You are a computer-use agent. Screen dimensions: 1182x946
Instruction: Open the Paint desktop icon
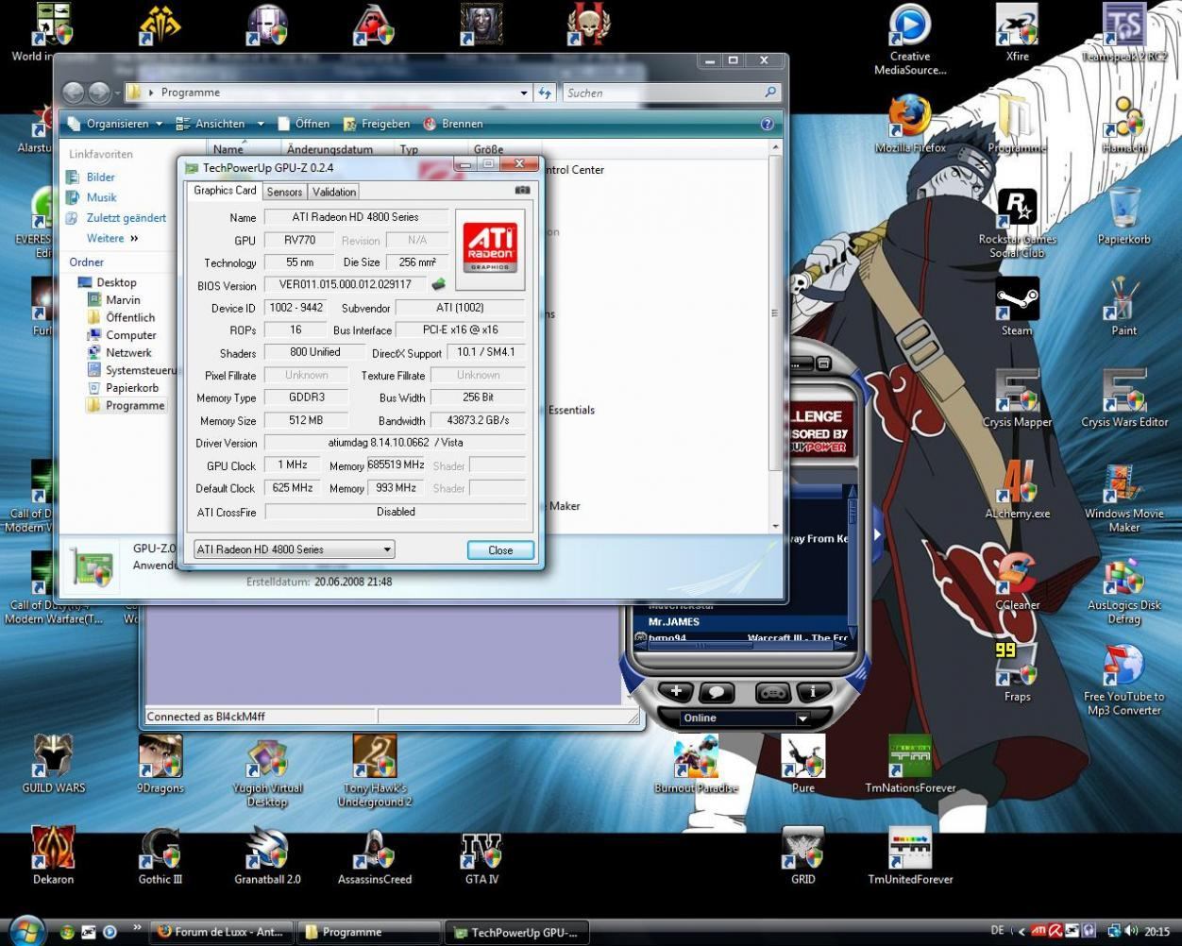[x=1123, y=307]
